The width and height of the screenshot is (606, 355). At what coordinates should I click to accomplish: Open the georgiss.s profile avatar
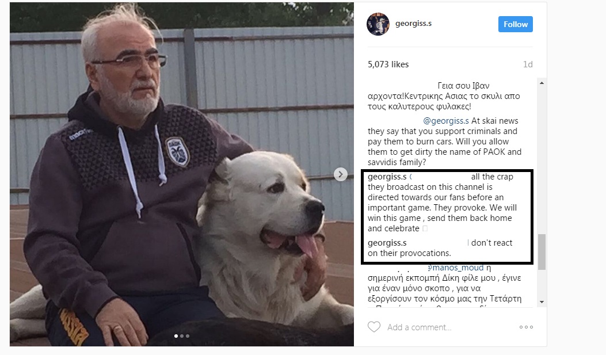378,24
